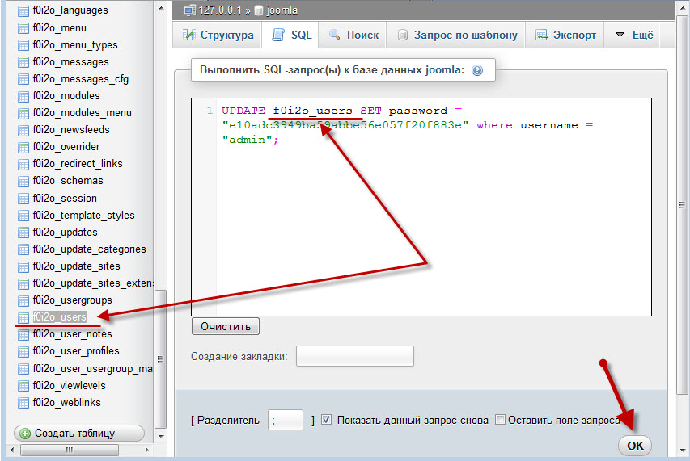This screenshot has width=690, height=461.
Task: Click server icon beside 127.0.0.1
Action: pos(190,10)
